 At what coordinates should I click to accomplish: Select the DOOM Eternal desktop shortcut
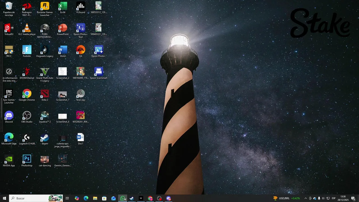point(27,74)
